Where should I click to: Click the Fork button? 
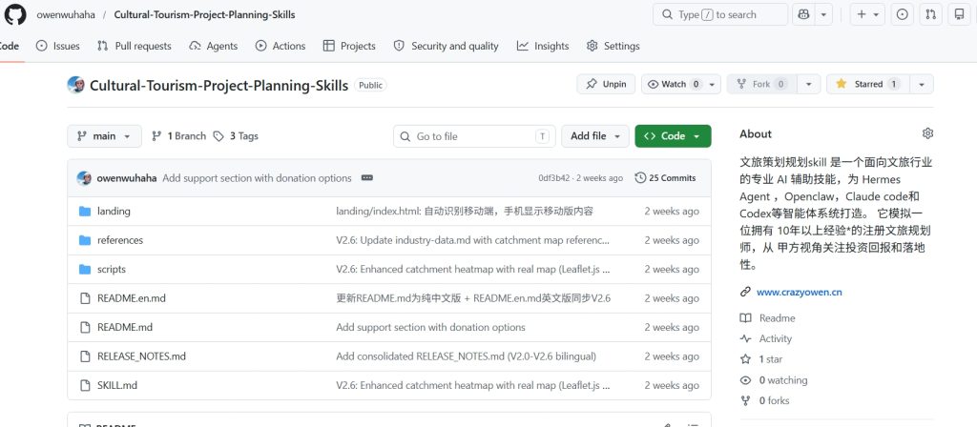click(762, 84)
